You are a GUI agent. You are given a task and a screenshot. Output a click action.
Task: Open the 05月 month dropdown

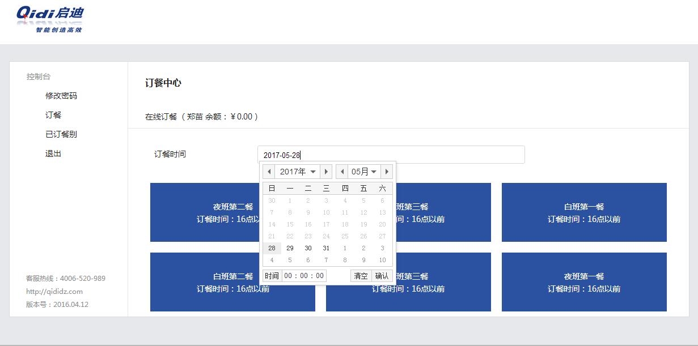coord(364,172)
